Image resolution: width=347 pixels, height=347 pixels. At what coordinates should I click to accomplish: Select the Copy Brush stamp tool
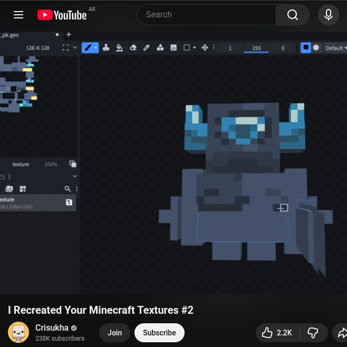(106, 47)
